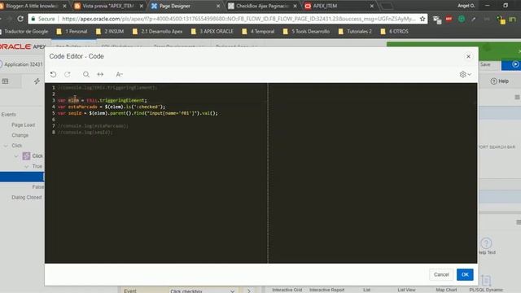Open the auto-complete (A) toolbar option
Screen dimensions: 521x293
pos(120,74)
